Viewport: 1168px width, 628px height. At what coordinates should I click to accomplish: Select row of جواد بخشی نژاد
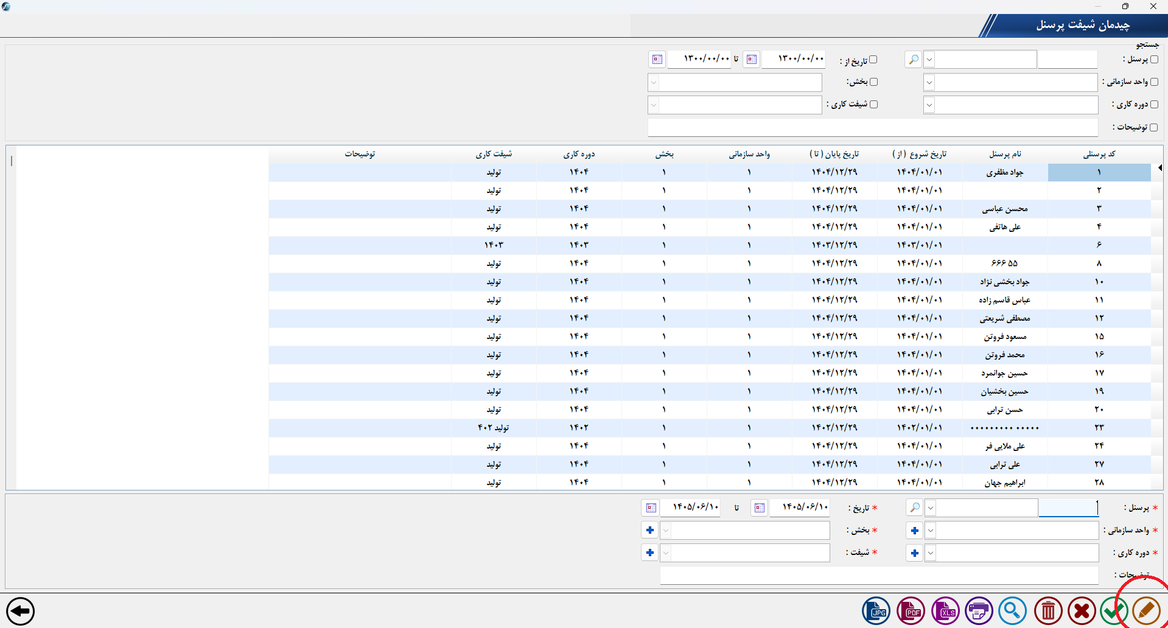(710, 282)
